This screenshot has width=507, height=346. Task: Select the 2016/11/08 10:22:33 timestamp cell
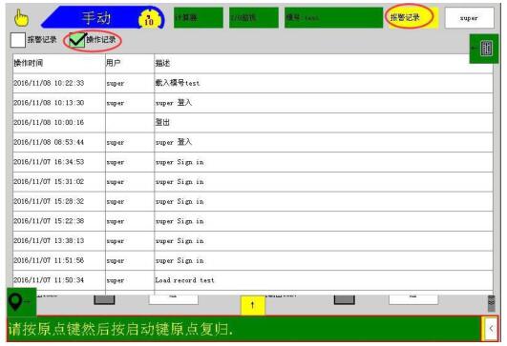(x=59, y=83)
